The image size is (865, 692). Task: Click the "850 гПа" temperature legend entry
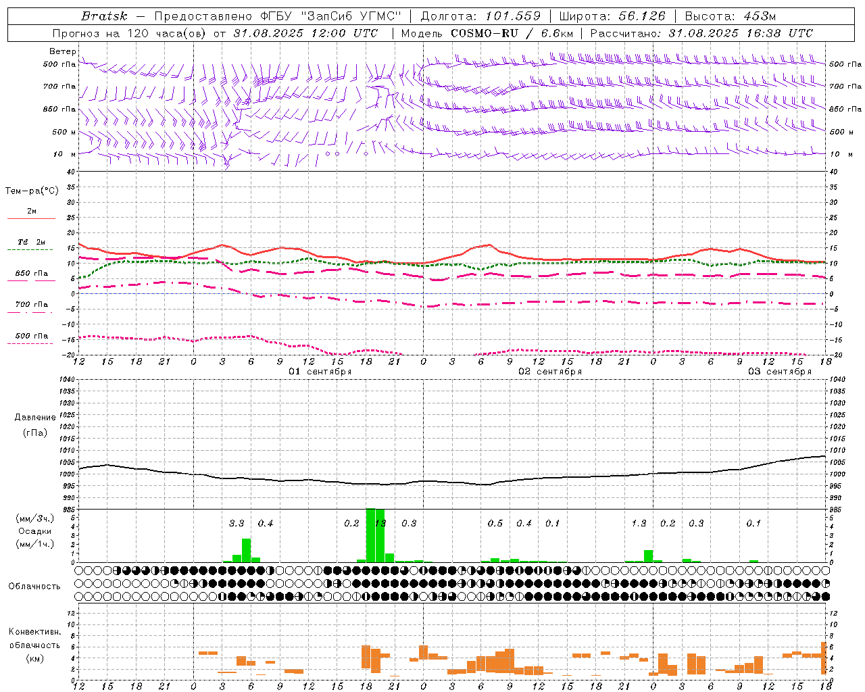click(x=31, y=274)
